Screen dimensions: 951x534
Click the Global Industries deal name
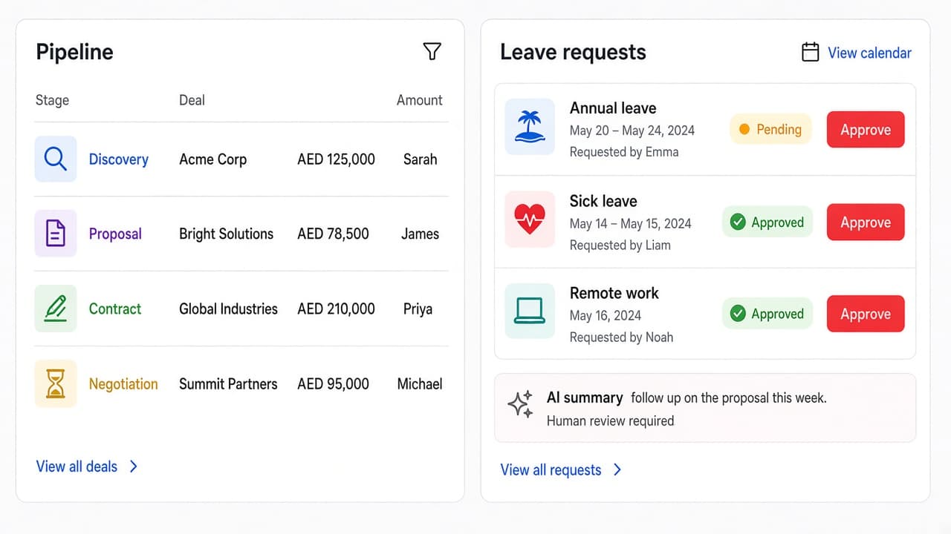click(228, 309)
